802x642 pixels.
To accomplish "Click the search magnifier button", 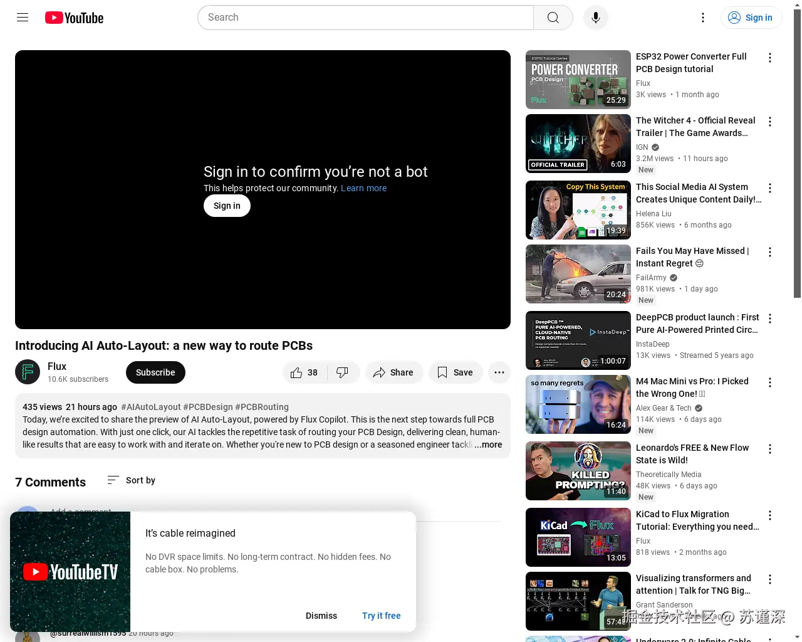I will point(553,18).
